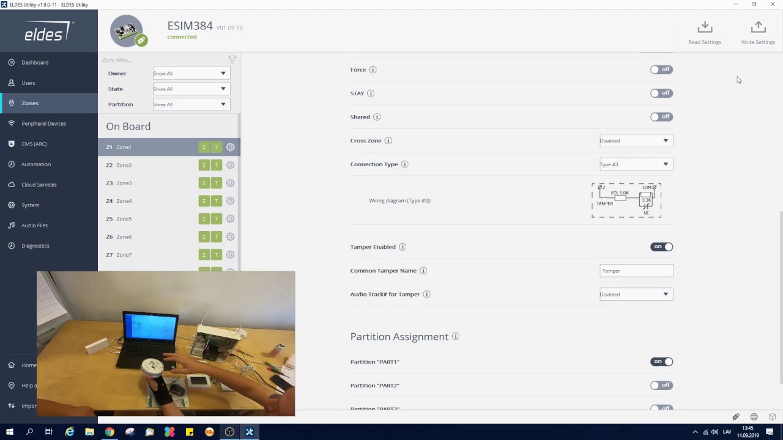Open the Cross Zone dropdown
Viewport: 783px width, 440px height.
tap(636, 141)
